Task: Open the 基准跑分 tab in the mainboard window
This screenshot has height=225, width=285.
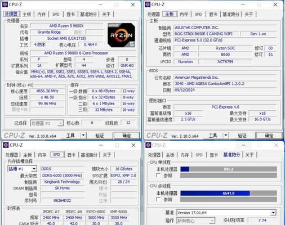Action: (231, 14)
